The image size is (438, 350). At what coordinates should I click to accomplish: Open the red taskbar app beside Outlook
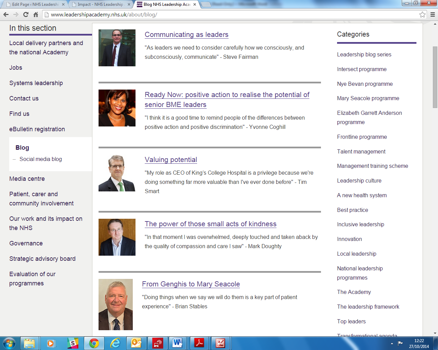(x=158, y=343)
